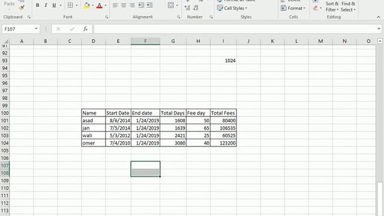
Task: Align text left
Action: pyautogui.click(x=115, y=5)
